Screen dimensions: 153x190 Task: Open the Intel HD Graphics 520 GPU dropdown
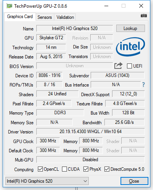(47, 181)
